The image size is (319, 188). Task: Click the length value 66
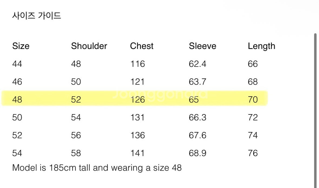pos(253,64)
